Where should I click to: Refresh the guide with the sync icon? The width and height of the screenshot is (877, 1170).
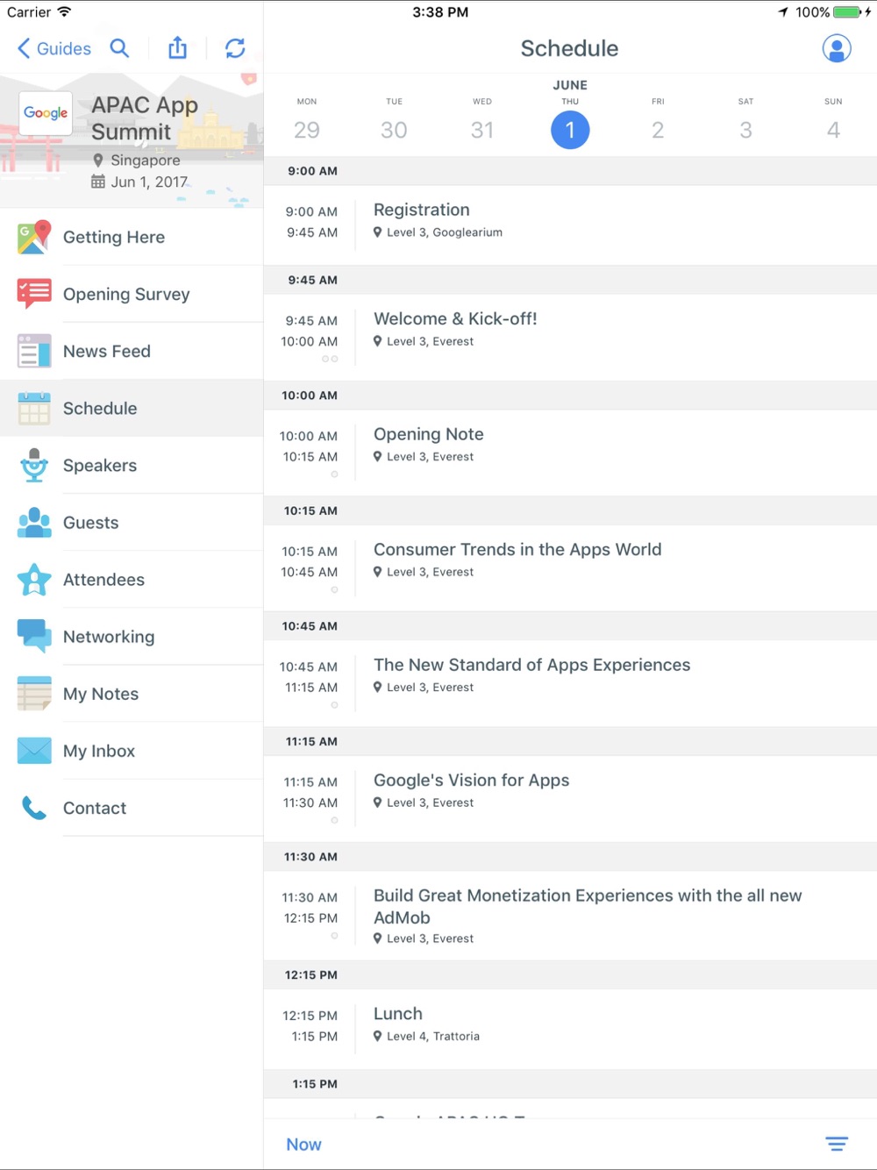click(x=235, y=48)
